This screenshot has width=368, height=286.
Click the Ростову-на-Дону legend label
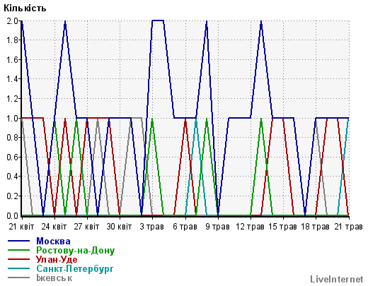[x=76, y=251]
